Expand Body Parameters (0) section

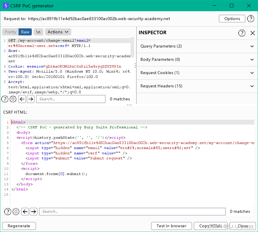pos(197,60)
